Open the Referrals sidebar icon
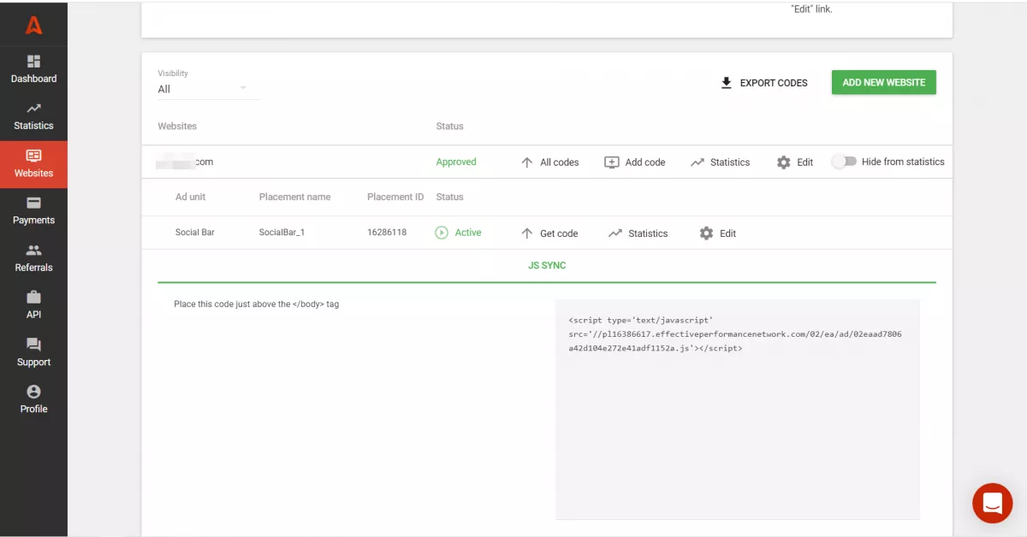 point(33,251)
